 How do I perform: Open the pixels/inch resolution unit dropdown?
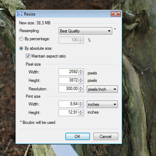pos(102,89)
